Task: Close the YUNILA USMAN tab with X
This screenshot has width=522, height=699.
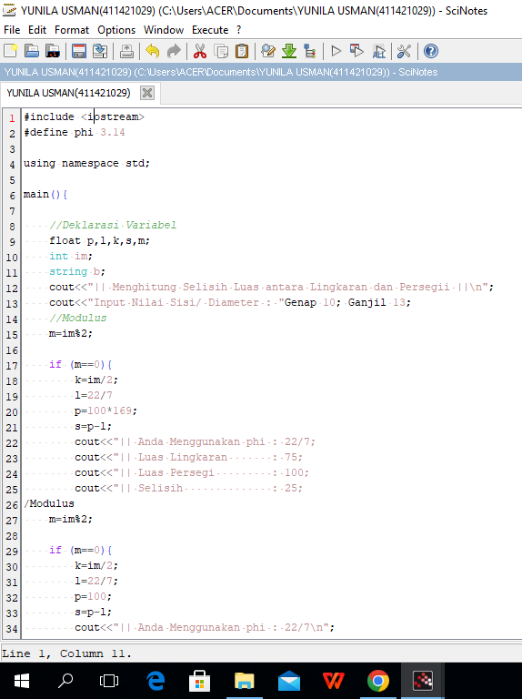Action: pyautogui.click(x=147, y=93)
